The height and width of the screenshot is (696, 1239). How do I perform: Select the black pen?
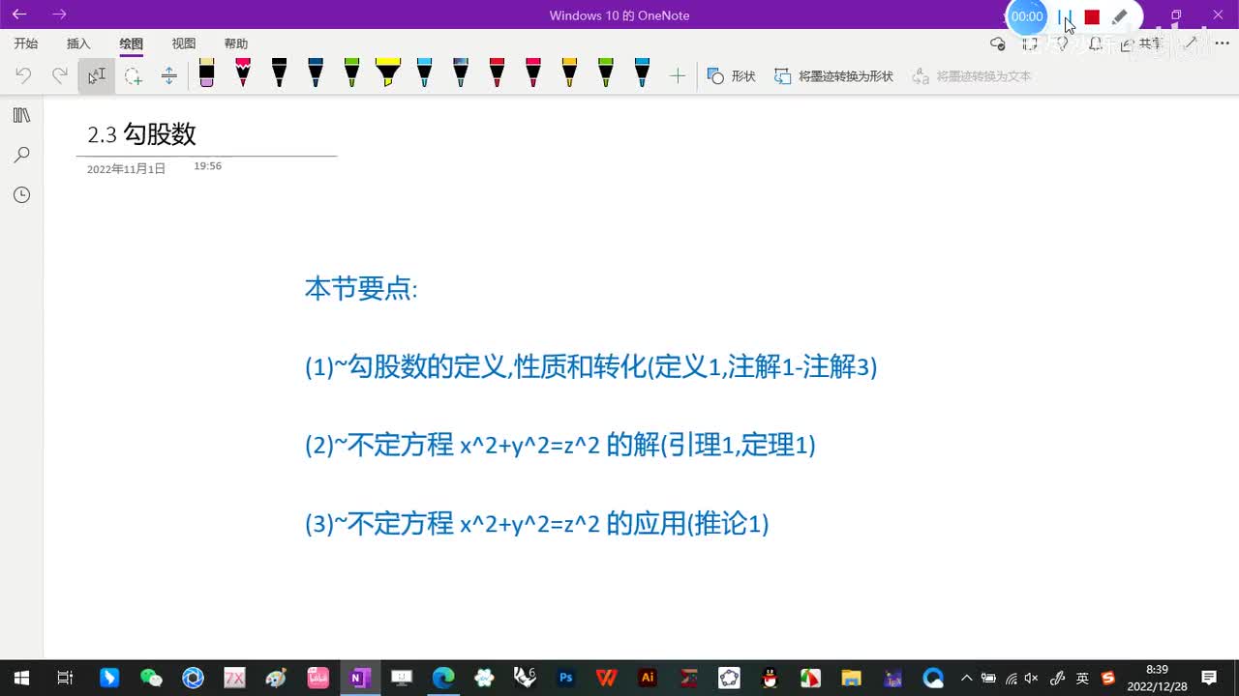coord(279,73)
